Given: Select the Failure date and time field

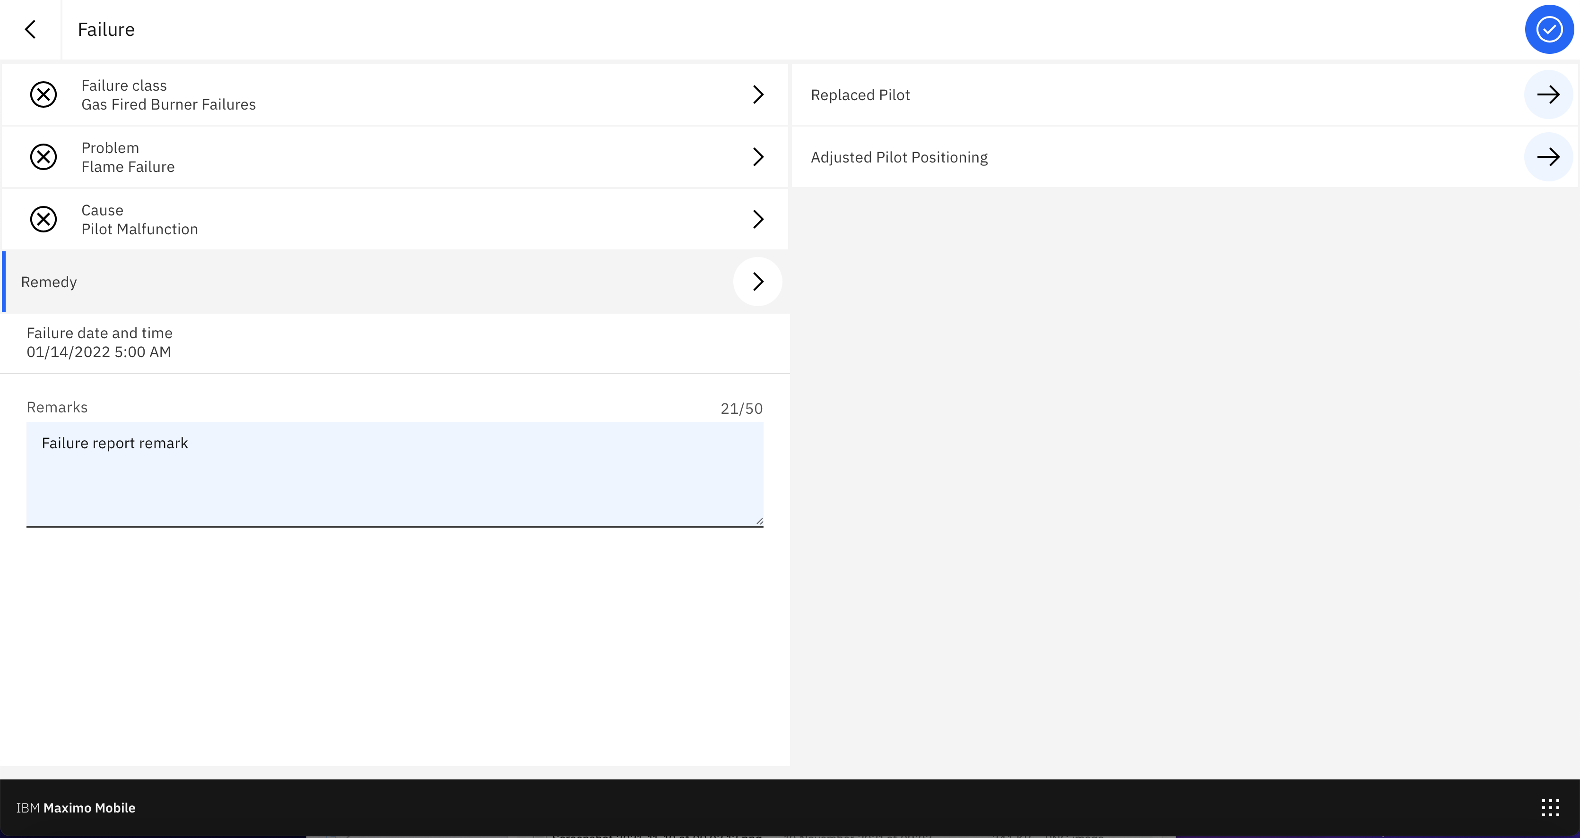Looking at the screenshot, I should coord(98,342).
